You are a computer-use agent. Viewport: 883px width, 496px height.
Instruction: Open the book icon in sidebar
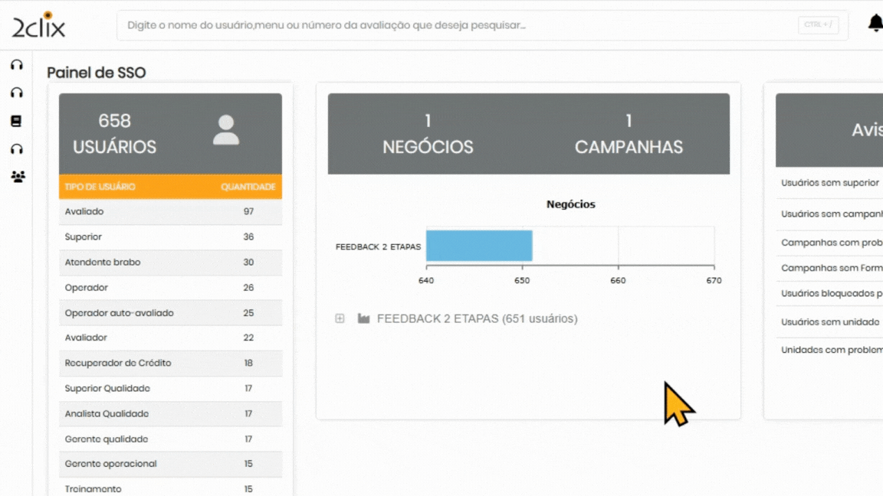tap(16, 121)
